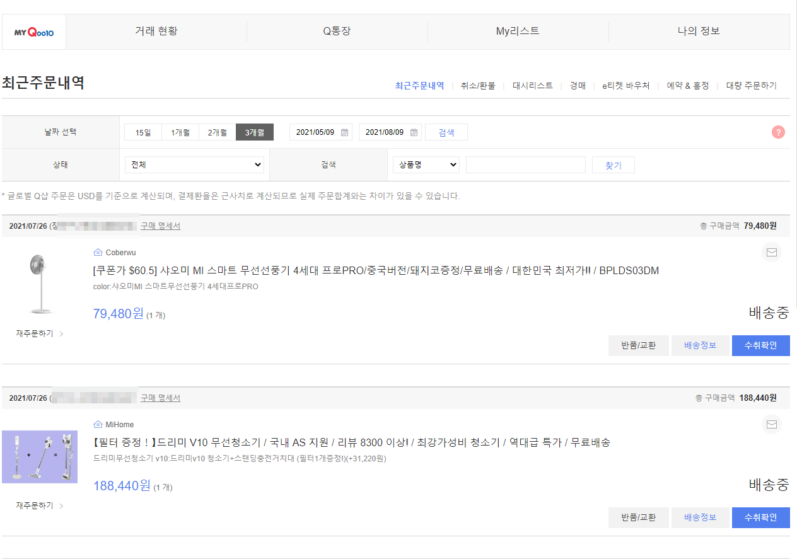The height and width of the screenshot is (559, 797).
Task: Switch to the 대량 주문하기 tab
Action: pyautogui.click(x=752, y=86)
